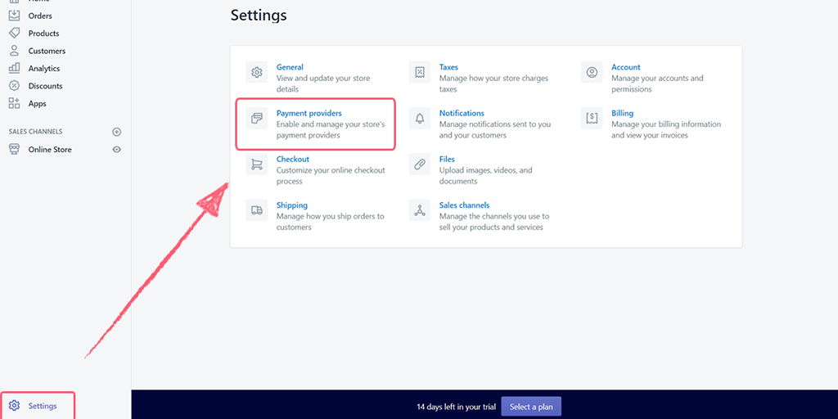Open the Shipping settings link
This screenshot has height=419, width=838.
292,205
